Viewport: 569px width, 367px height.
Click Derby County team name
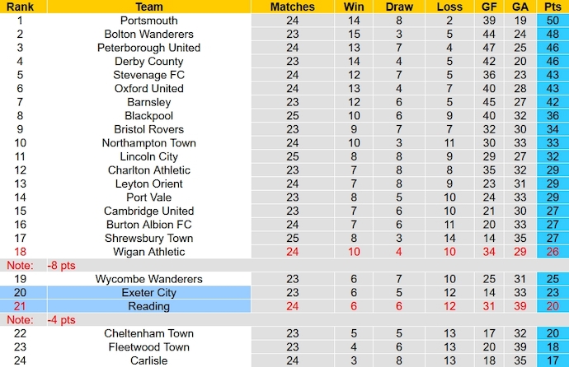click(x=148, y=62)
